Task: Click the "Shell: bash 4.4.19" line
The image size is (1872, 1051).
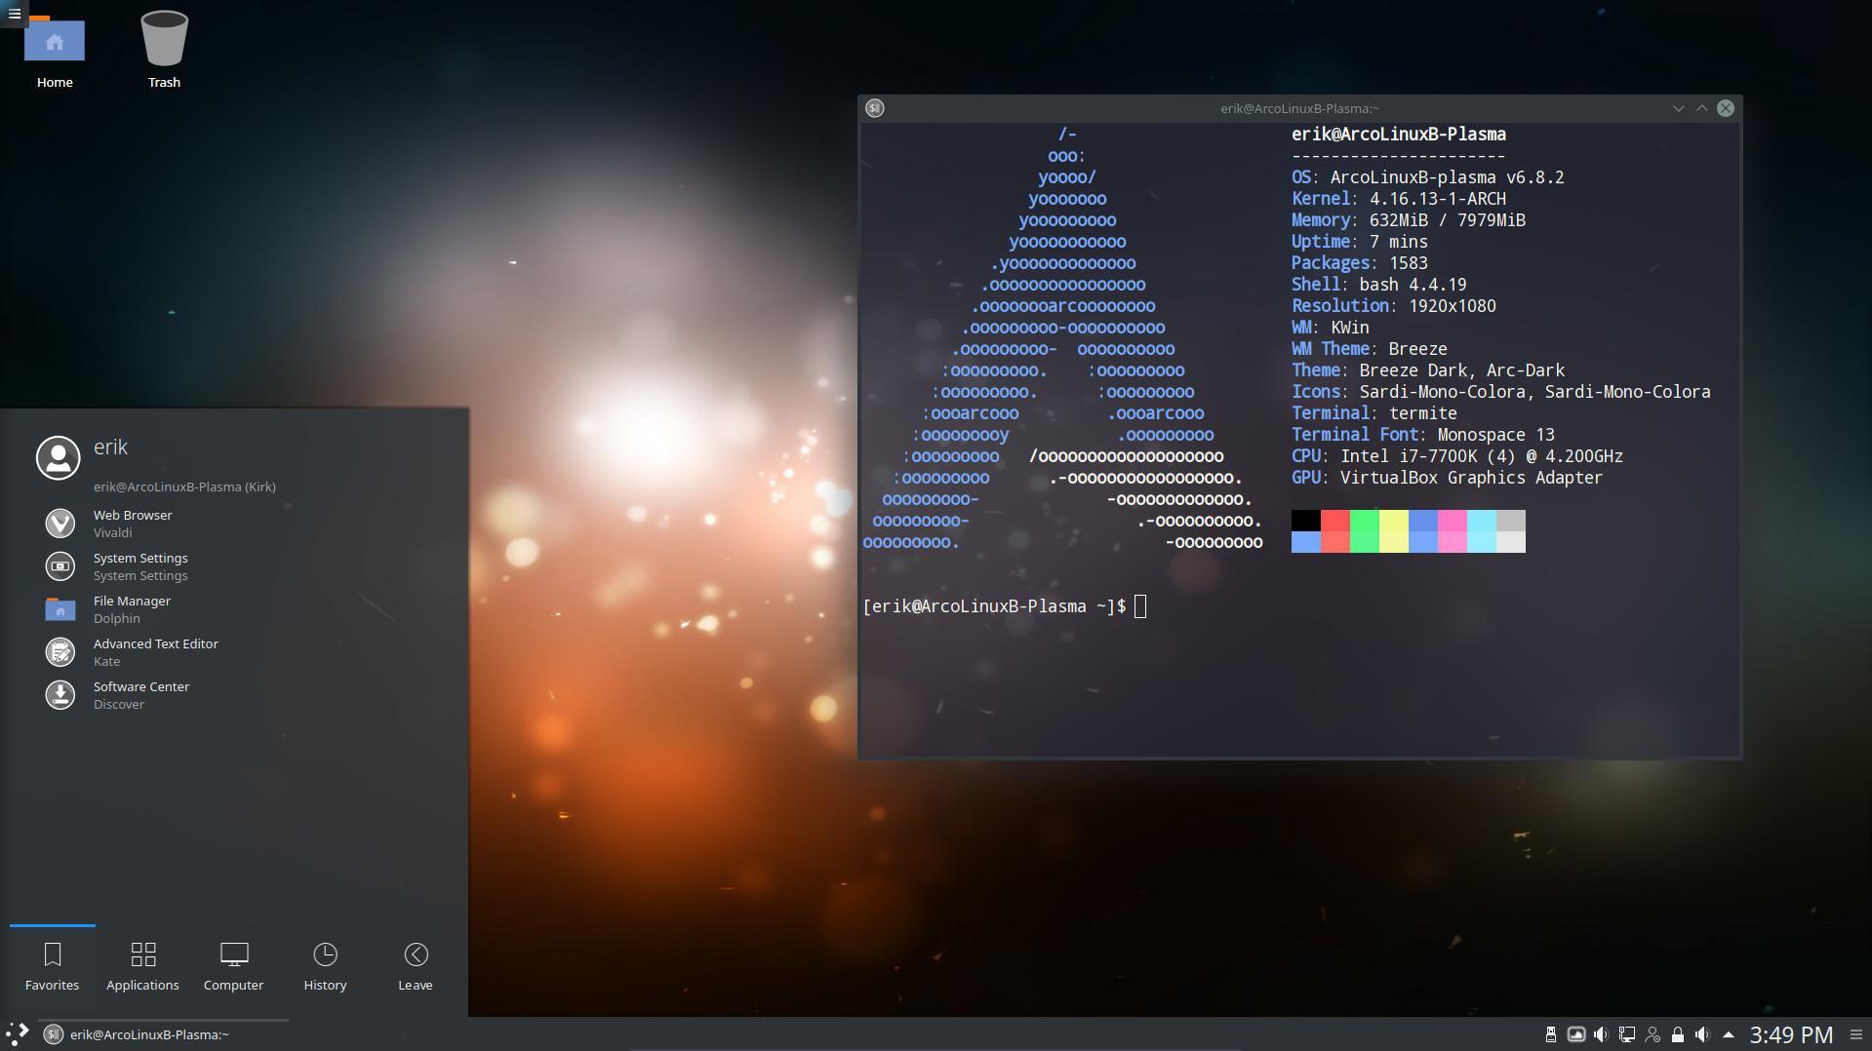Action: coord(1379,285)
